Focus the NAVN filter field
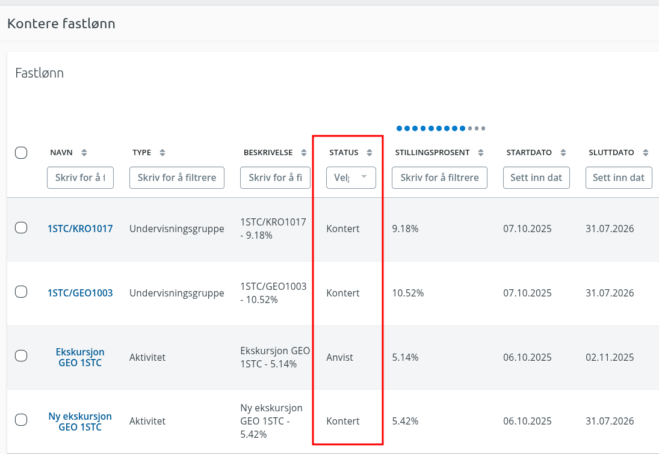659x454 pixels. tap(80, 177)
